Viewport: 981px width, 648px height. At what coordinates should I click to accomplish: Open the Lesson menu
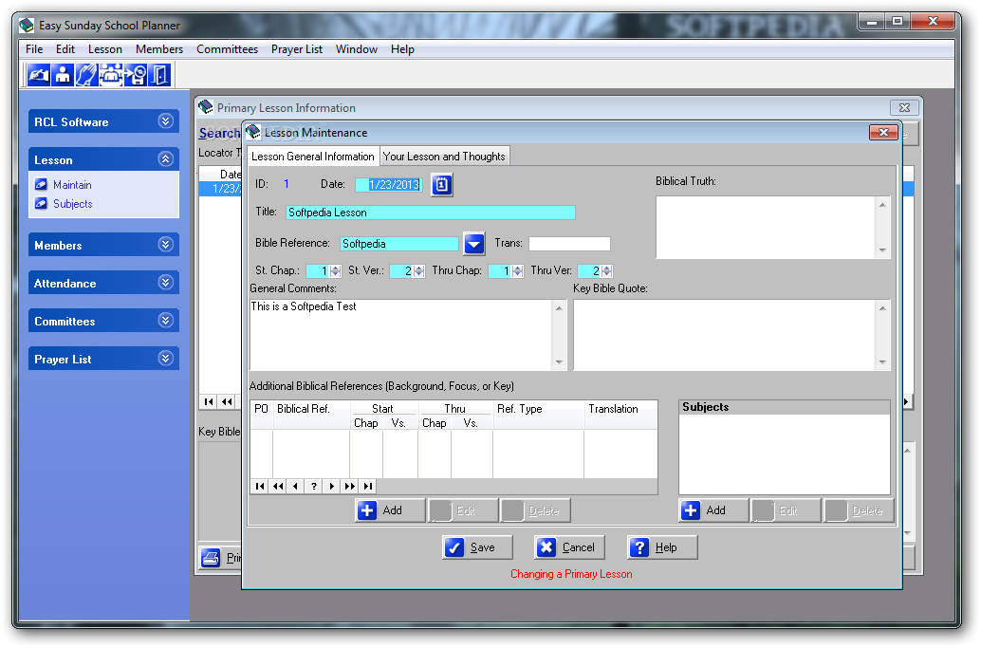(105, 49)
